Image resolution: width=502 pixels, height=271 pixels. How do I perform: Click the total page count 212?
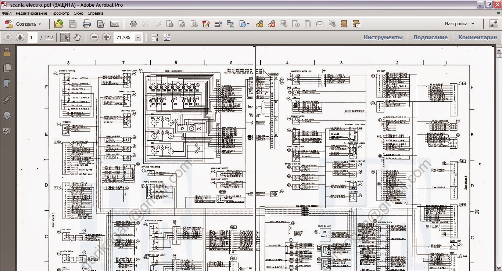click(49, 37)
